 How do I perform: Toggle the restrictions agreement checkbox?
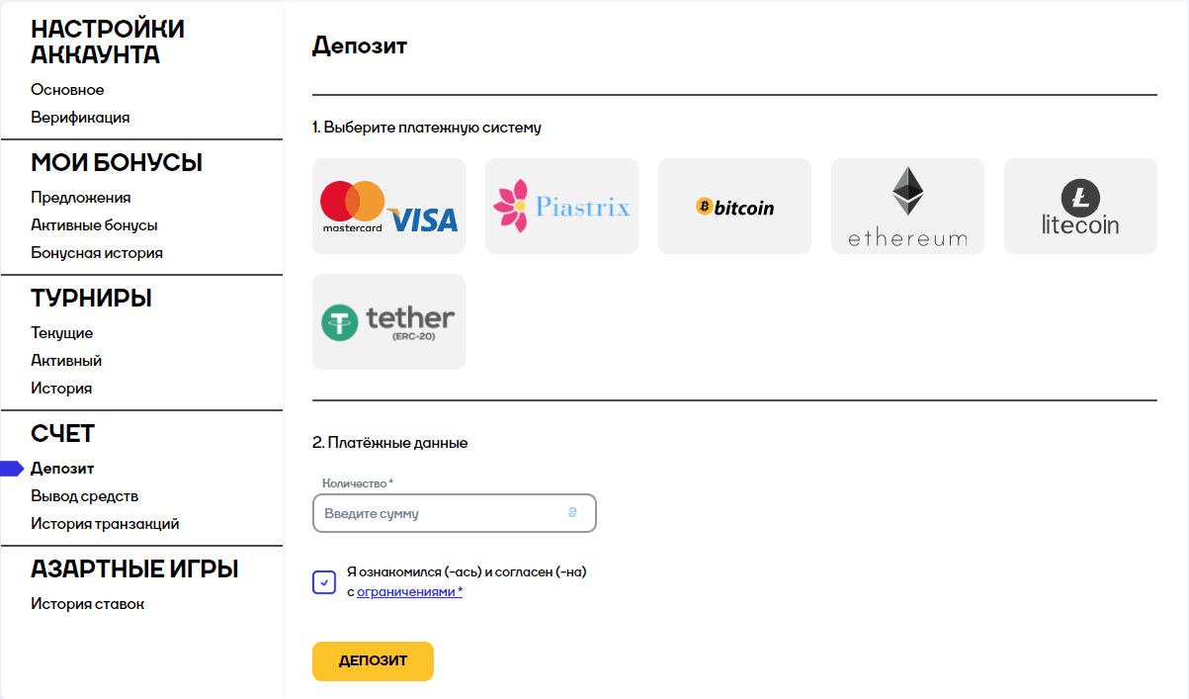pyautogui.click(x=324, y=582)
